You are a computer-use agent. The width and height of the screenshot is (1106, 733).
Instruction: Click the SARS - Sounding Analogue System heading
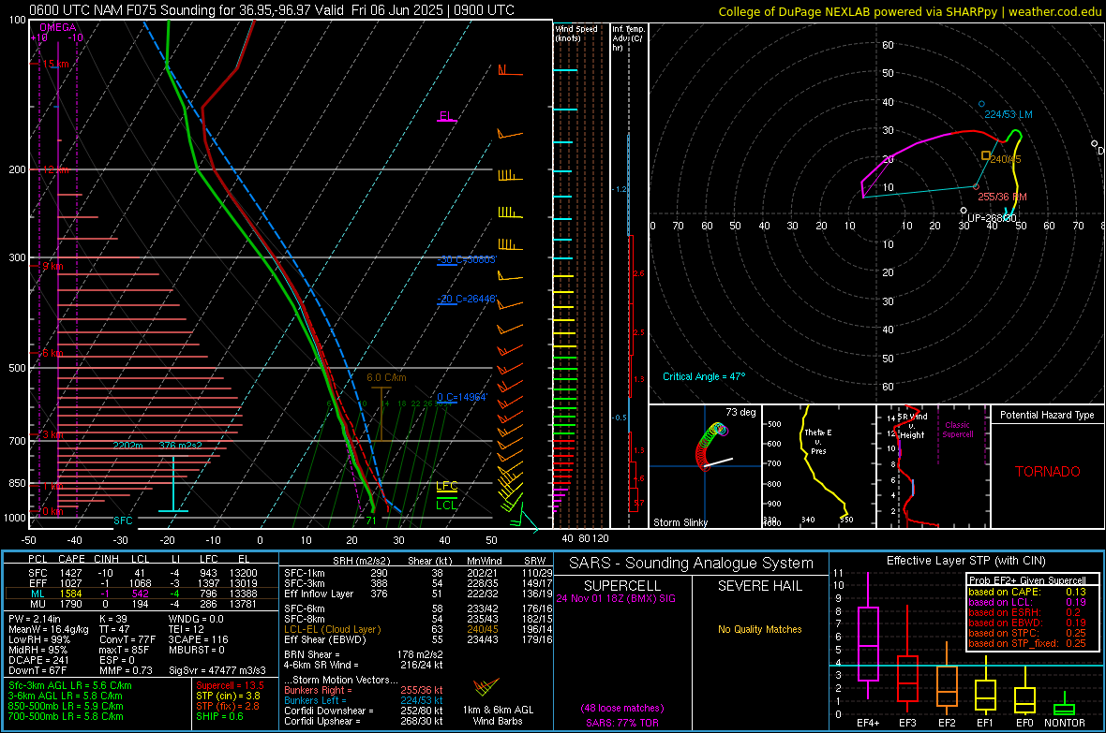point(692,564)
